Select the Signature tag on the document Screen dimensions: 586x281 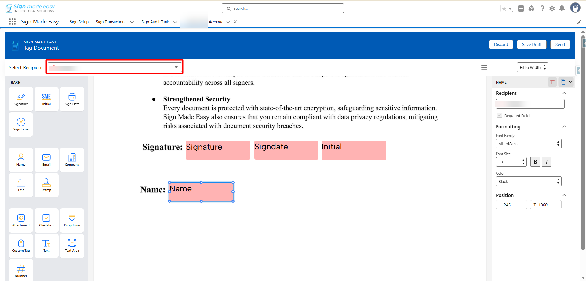pyautogui.click(x=218, y=150)
